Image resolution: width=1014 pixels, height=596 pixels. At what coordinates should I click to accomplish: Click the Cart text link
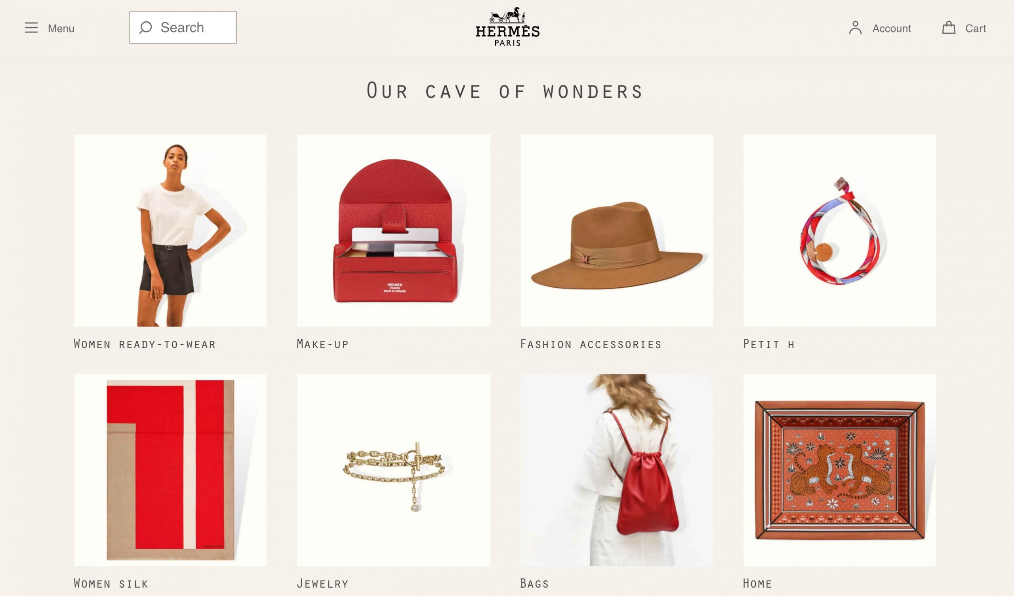975,28
